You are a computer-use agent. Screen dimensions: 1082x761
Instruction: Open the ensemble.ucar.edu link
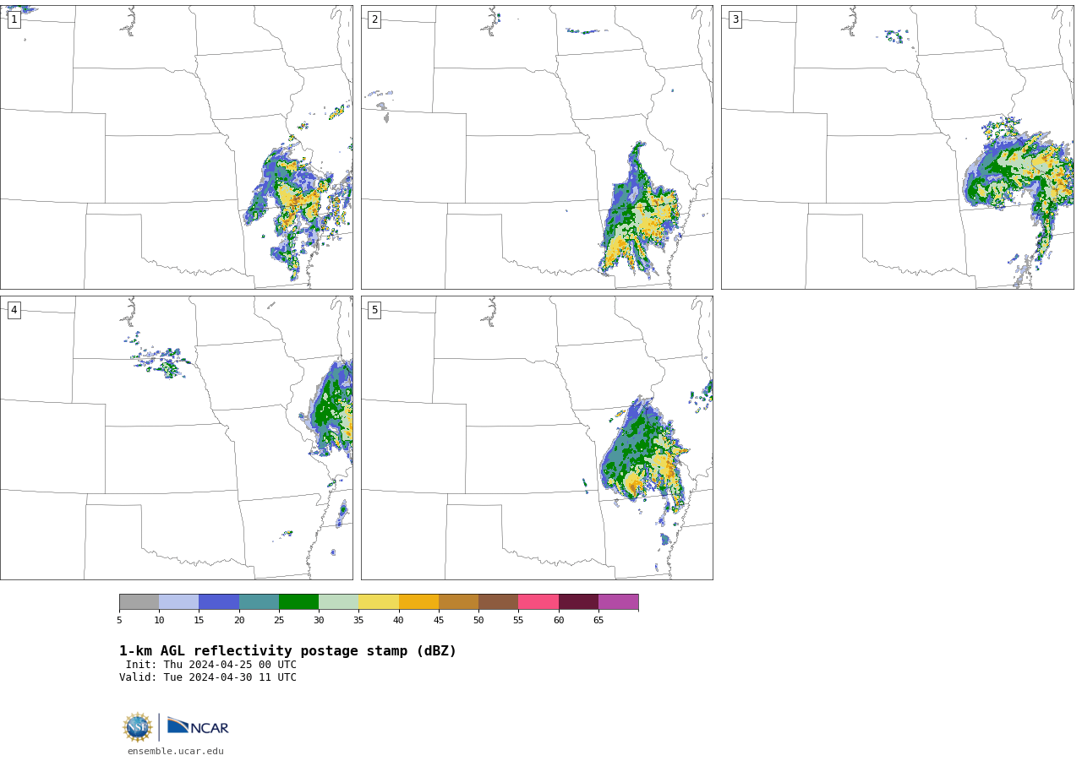point(176,752)
